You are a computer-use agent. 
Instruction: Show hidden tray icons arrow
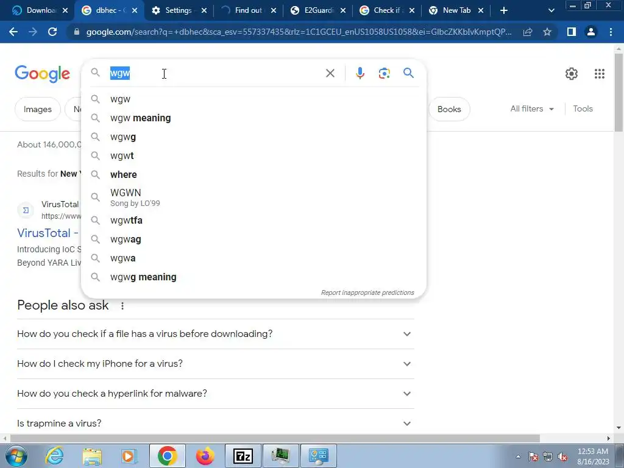click(x=518, y=456)
